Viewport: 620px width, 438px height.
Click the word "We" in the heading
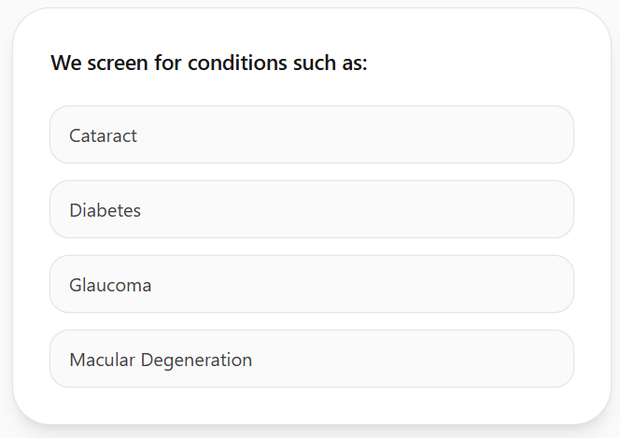[64, 64]
